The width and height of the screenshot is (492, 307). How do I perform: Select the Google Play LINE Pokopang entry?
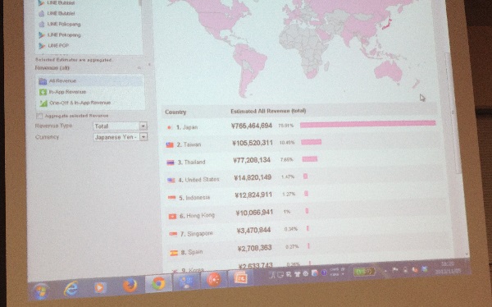[x=64, y=34]
